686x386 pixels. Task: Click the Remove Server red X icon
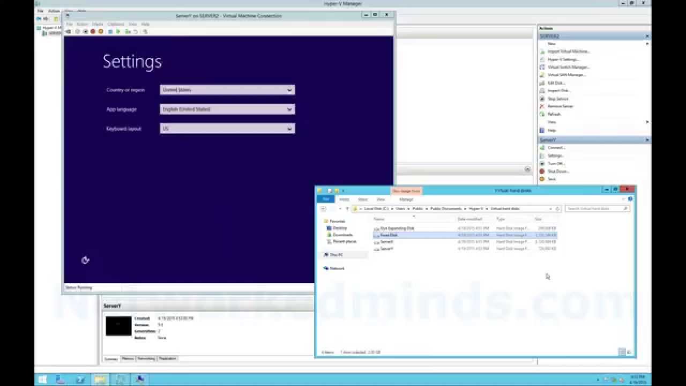pyautogui.click(x=542, y=106)
